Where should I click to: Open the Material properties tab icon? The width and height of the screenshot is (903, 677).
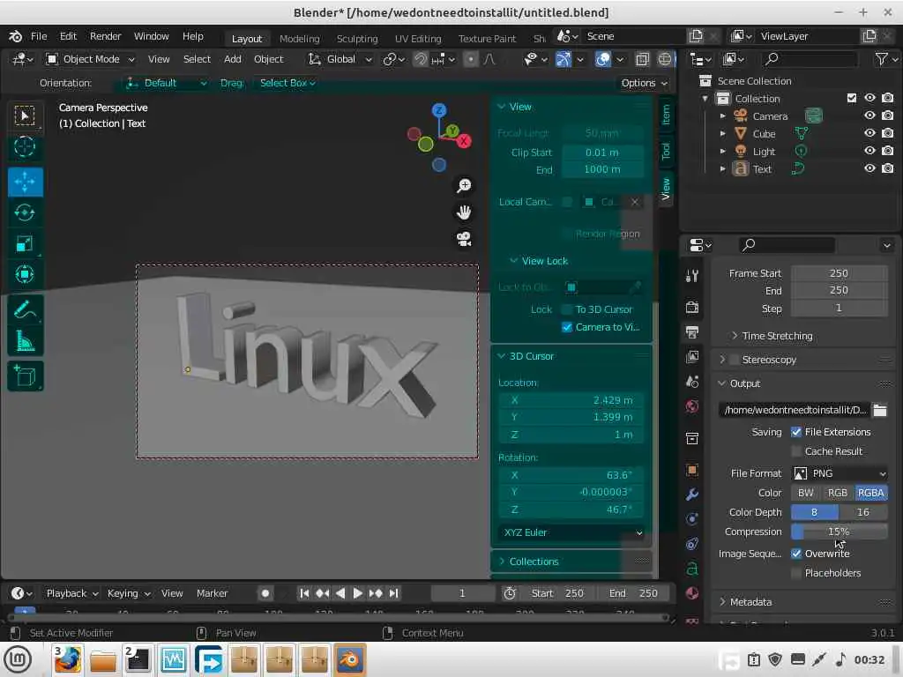tap(692, 593)
